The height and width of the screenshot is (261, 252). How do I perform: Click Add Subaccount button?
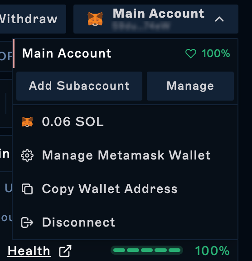79,86
